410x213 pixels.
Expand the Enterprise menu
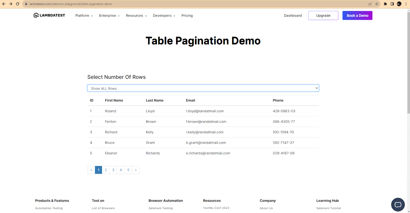109,16
